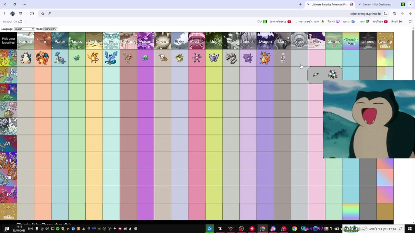
Task: Open the Language dropdown set to English
Action: pyautogui.click(x=24, y=29)
